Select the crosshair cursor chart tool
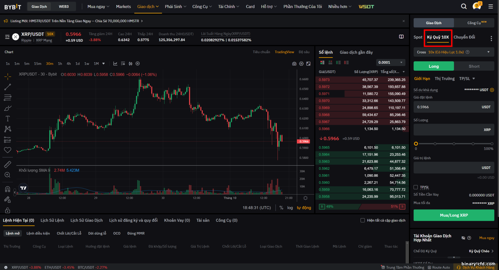 (8, 76)
